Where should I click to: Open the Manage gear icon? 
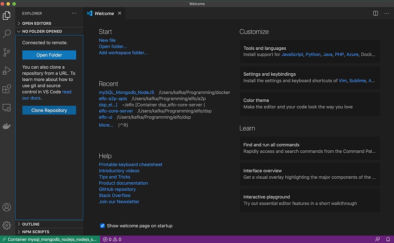click(7, 225)
